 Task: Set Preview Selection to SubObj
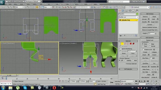coord(126,60)
